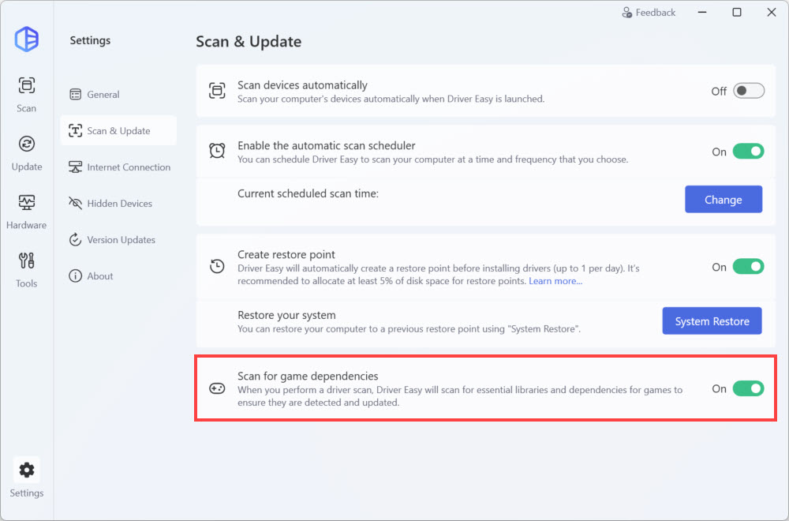
Task: Click the Change scheduled scan button
Action: [x=723, y=200]
